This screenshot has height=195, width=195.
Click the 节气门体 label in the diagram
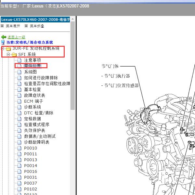[110, 66]
